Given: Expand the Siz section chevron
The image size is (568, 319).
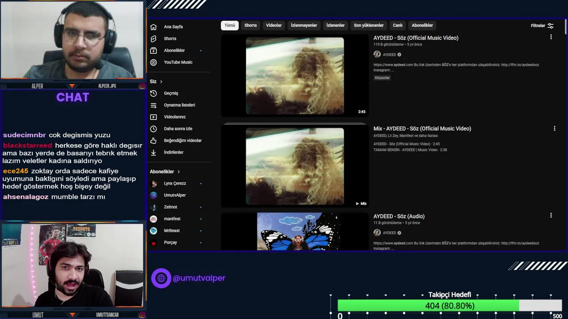Looking at the screenshot, I should coord(161,82).
